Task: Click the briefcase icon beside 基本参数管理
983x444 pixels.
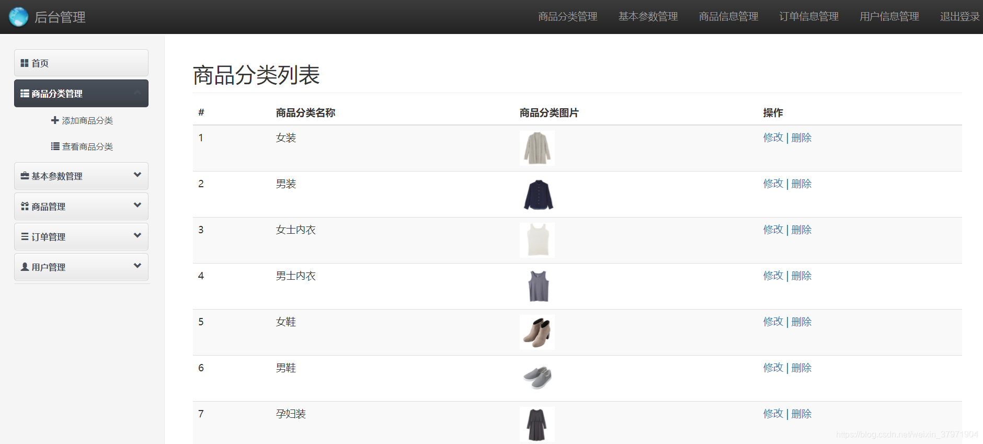Action: [x=25, y=176]
